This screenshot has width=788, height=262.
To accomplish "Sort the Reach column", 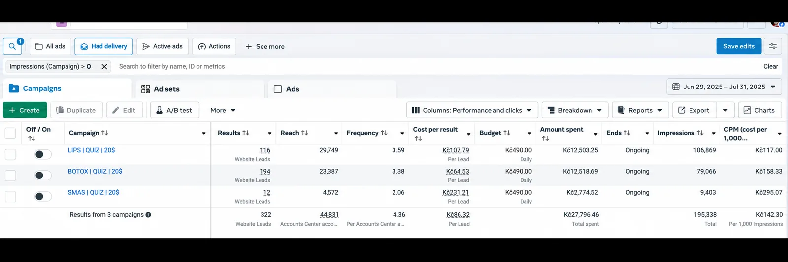I will [305, 133].
